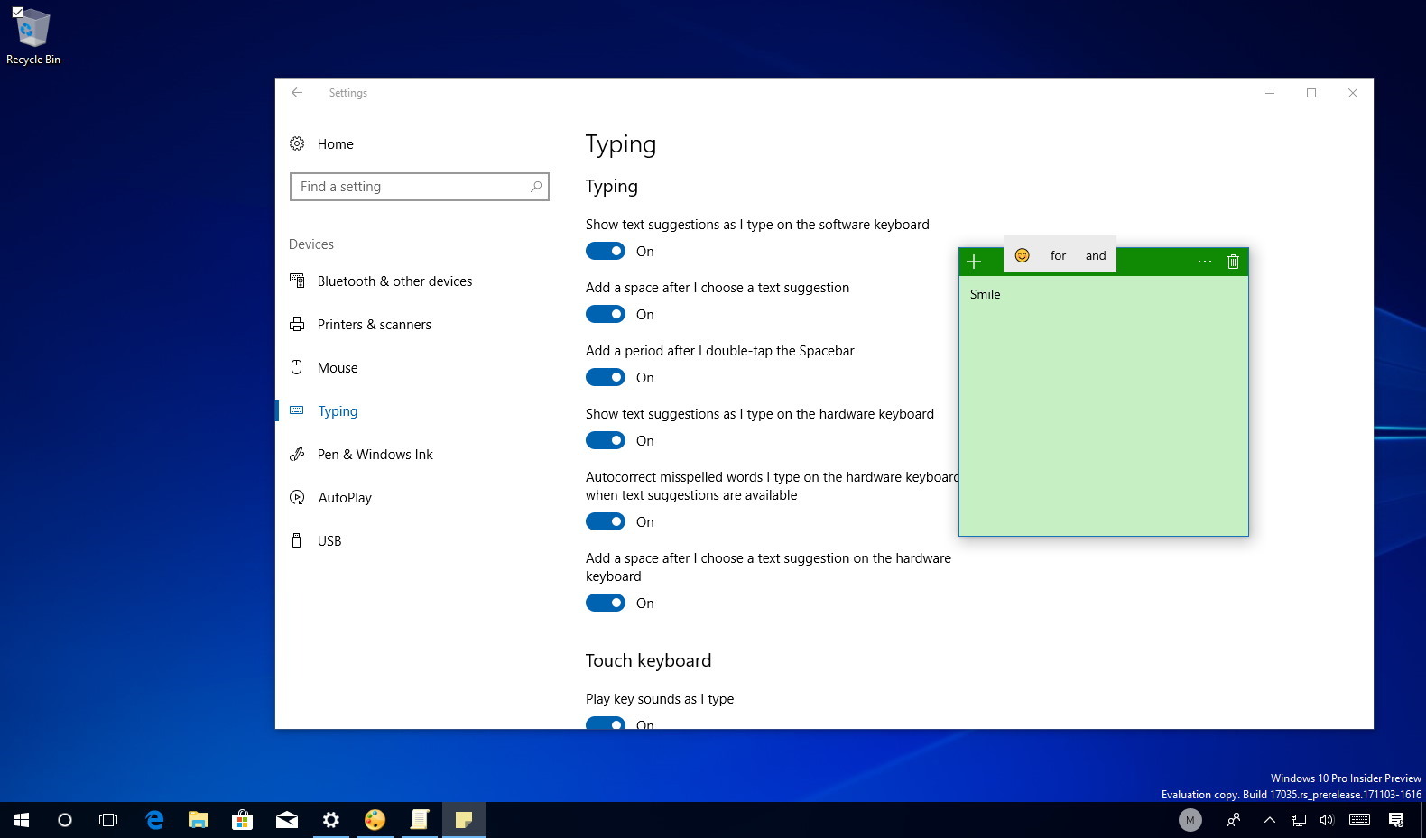This screenshot has height=838, width=1426.
Task: Click the M user avatar in tray
Action: (1190, 820)
